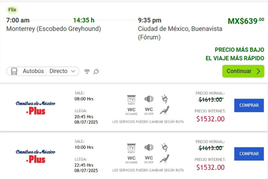Click the MX$639.00 price on Flix listing
The image size is (268, 179).
(x=246, y=21)
